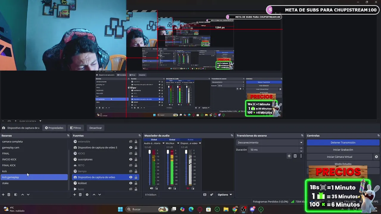
Task: Open Mic/Aux channel dropdown arrow
Action: (x=178, y=143)
